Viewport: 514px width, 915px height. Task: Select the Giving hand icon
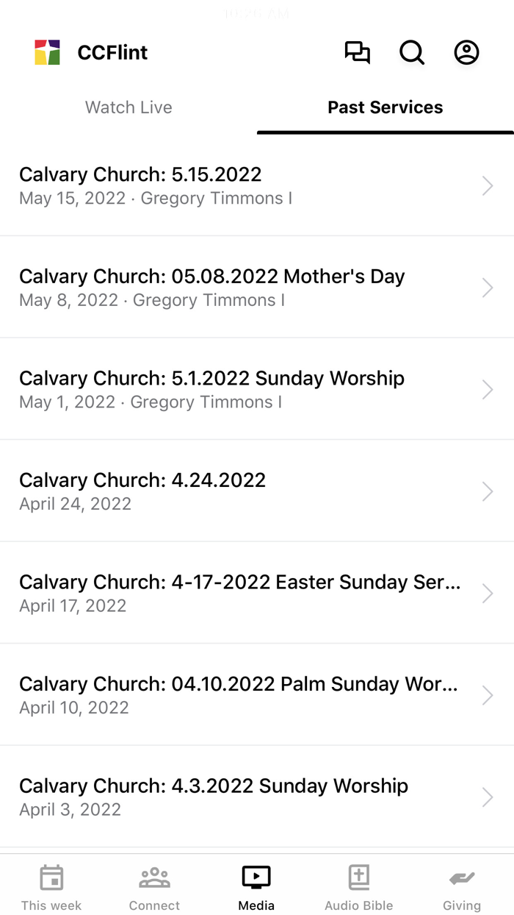[462, 877]
